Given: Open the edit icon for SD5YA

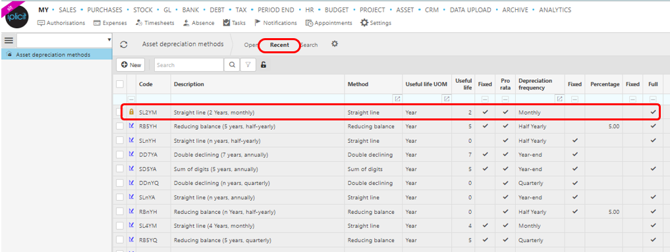Looking at the screenshot, I should pyautogui.click(x=132, y=168).
